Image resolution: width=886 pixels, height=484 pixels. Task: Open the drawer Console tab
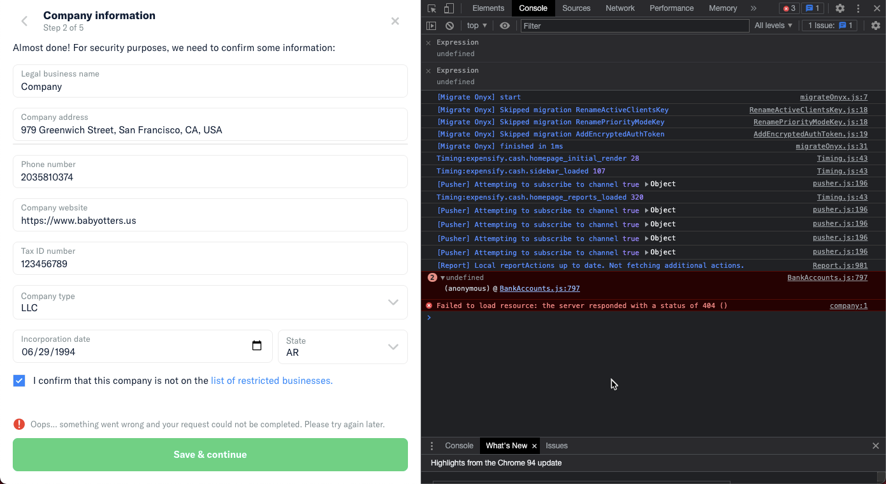pyautogui.click(x=459, y=446)
